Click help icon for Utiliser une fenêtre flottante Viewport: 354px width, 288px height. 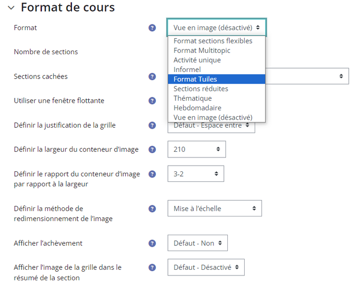tap(152, 101)
